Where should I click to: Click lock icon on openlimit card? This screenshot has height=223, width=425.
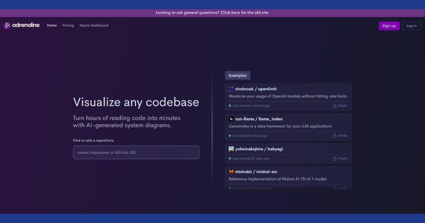[335, 106]
